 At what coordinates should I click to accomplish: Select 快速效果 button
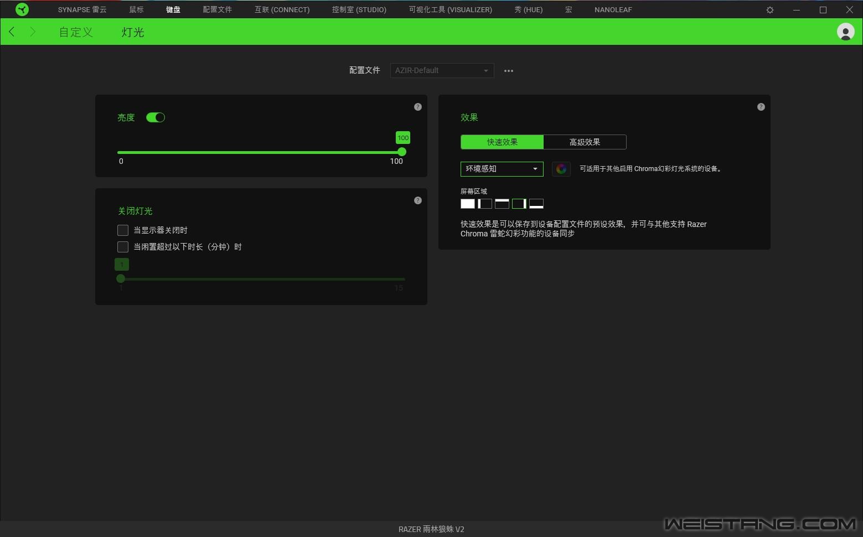click(502, 142)
